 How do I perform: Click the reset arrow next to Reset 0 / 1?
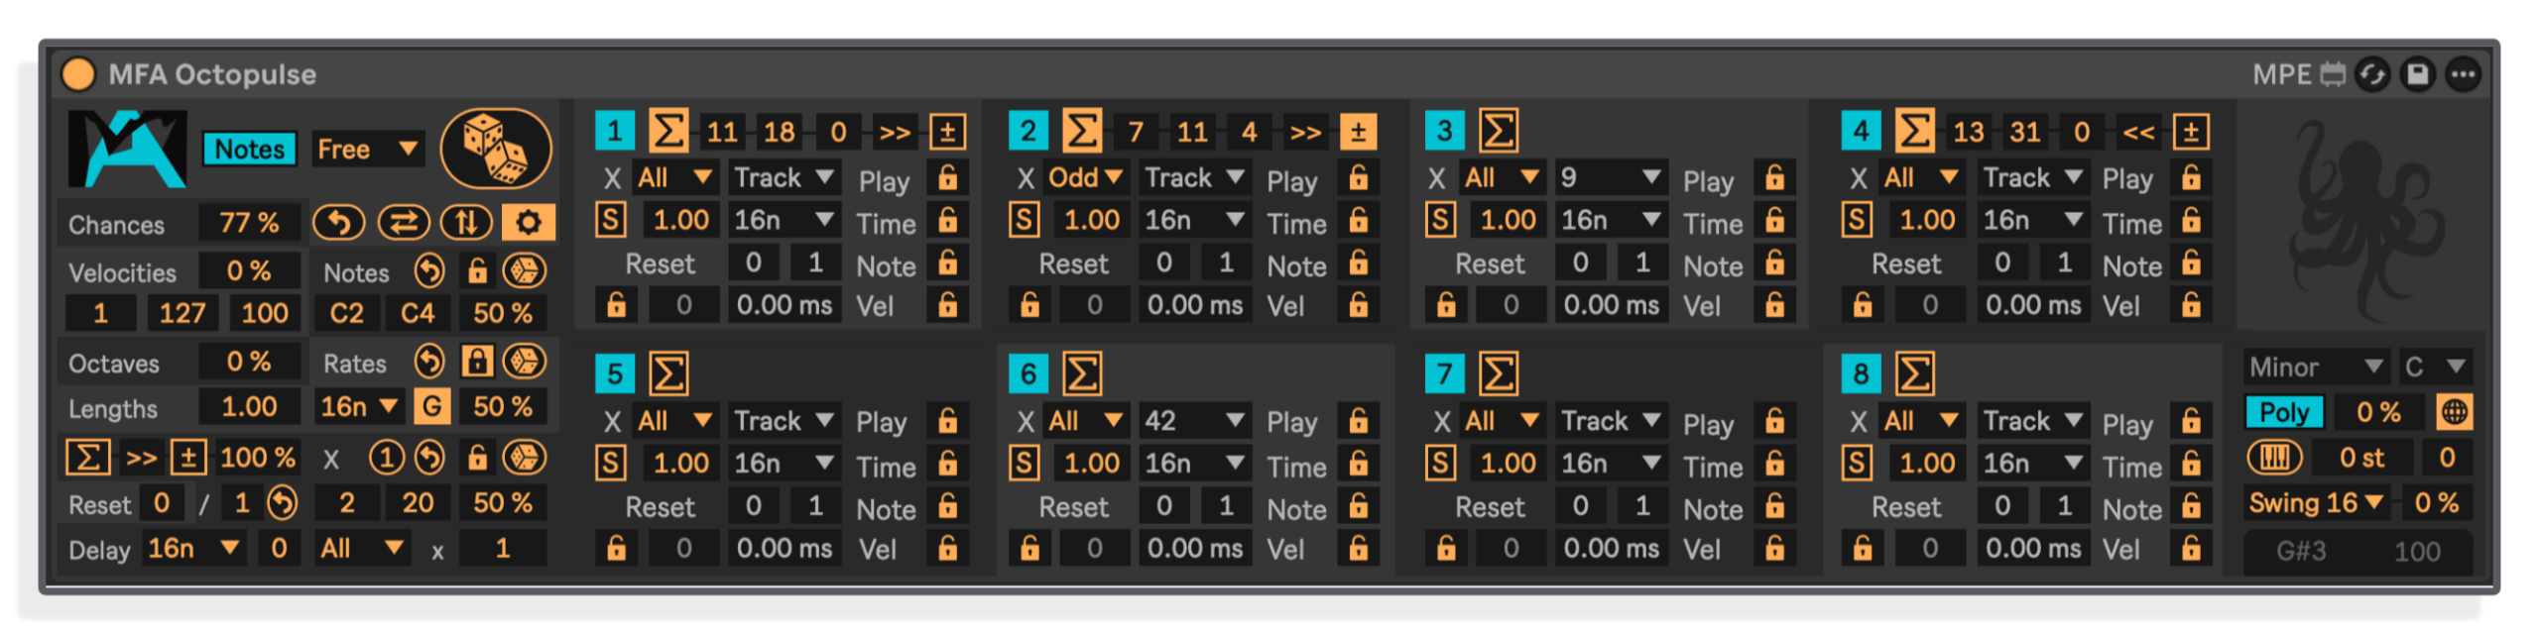282,503
